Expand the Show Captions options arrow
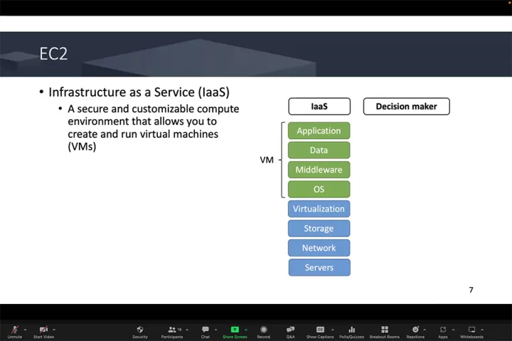 (x=332, y=330)
